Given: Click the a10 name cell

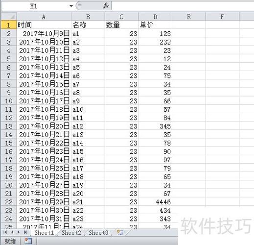Looking at the screenshot, I should (88, 109).
